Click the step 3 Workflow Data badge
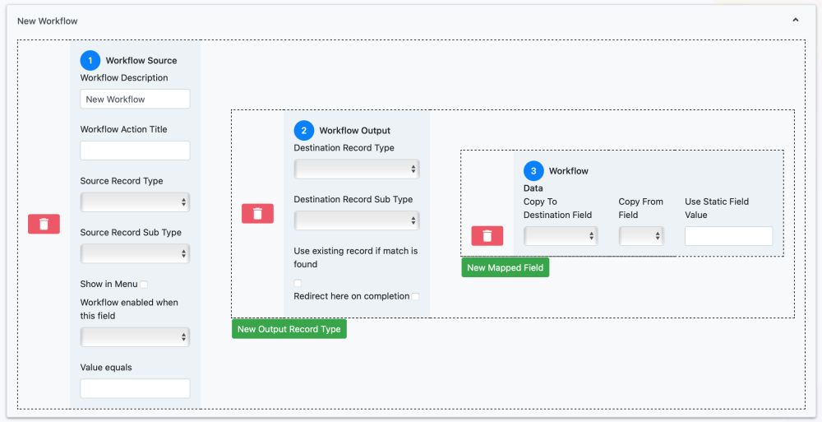822x422 pixels. (533, 170)
